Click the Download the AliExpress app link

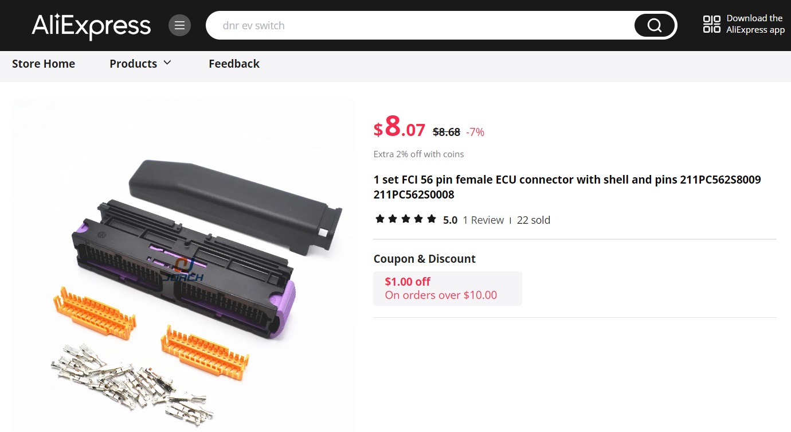pyautogui.click(x=755, y=24)
